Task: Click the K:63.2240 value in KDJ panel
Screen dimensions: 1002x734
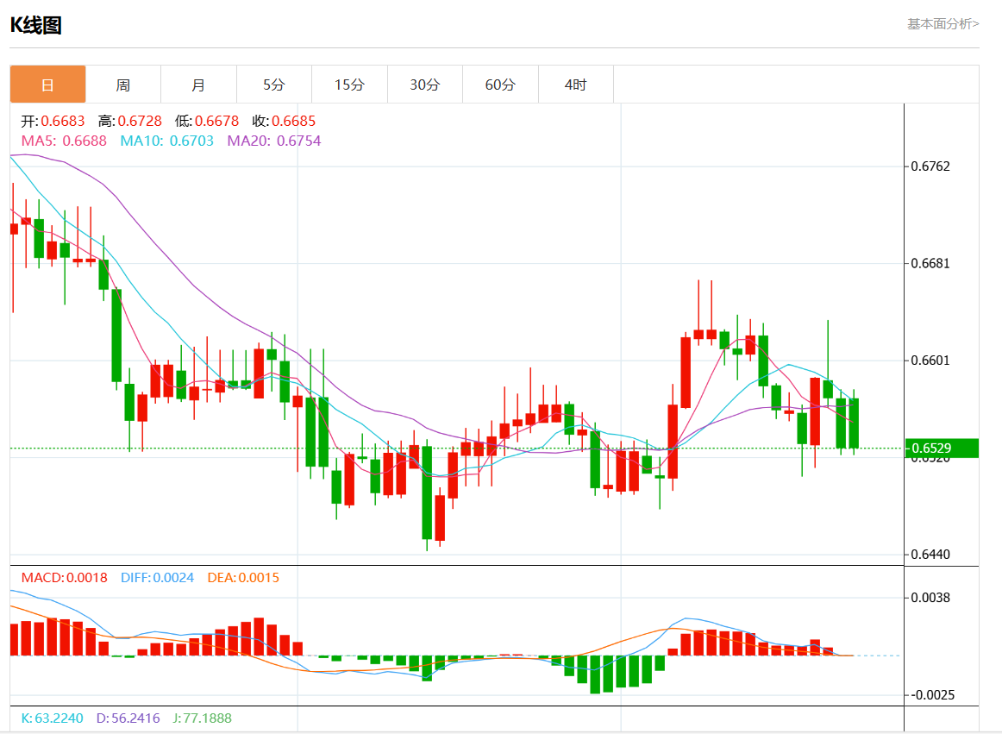Action: (53, 718)
